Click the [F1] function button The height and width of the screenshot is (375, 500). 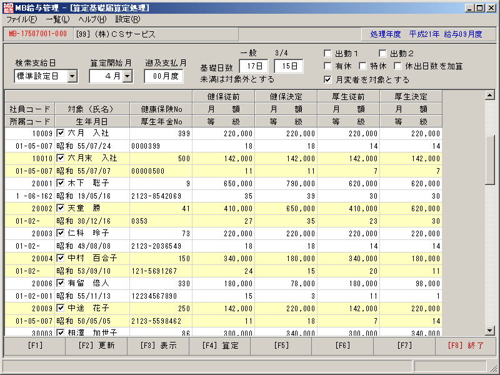[34, 346]
